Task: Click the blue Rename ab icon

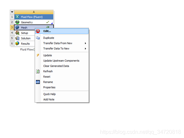Action: (x=38, y=82)
